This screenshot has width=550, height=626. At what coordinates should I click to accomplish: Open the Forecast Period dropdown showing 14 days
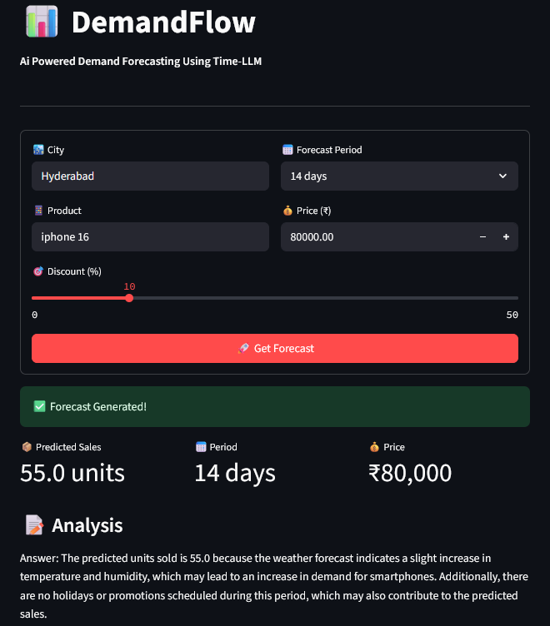[x=399, y=176]
